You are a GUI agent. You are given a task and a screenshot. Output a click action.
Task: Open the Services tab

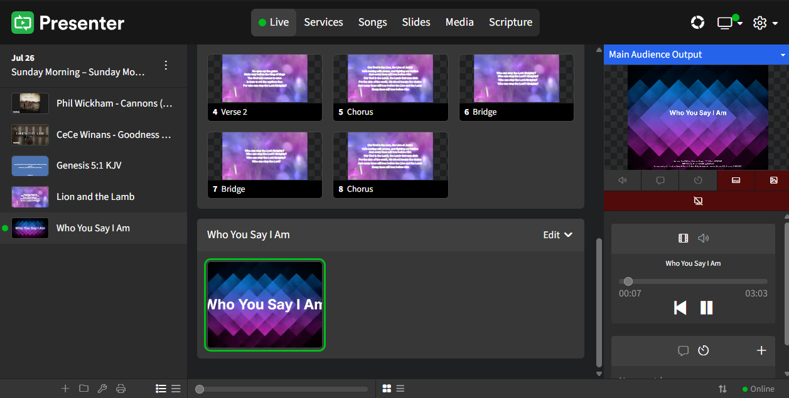click(x=323, y=23)
